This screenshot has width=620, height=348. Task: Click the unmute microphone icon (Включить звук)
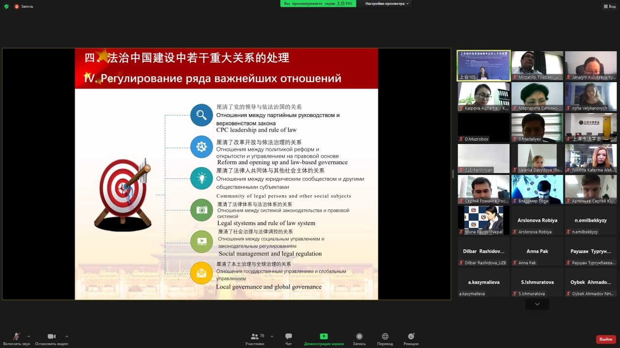(x=16, y=336)
